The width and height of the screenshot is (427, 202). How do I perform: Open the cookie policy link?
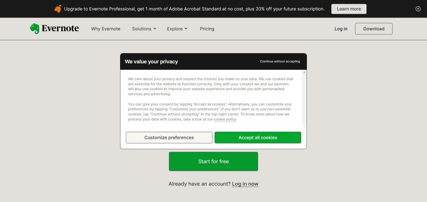(x=225, y=119)
